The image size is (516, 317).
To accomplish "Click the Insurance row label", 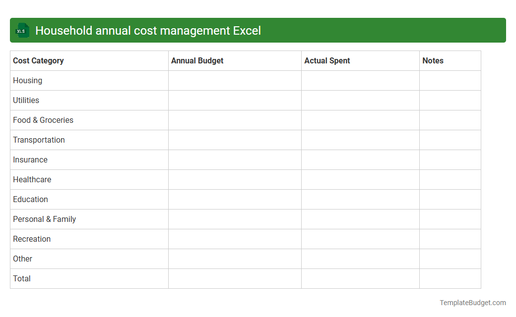I will 30,159.
